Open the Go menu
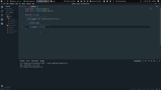Screen dimensions: 161x90 20,4
